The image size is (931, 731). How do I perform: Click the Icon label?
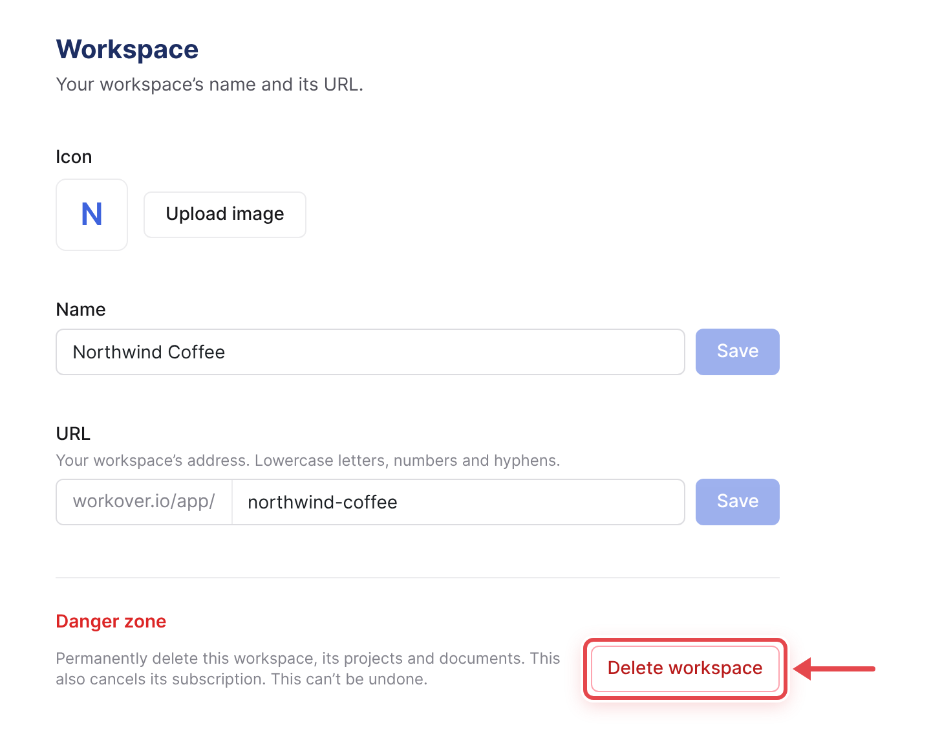(x=74, y=157)
